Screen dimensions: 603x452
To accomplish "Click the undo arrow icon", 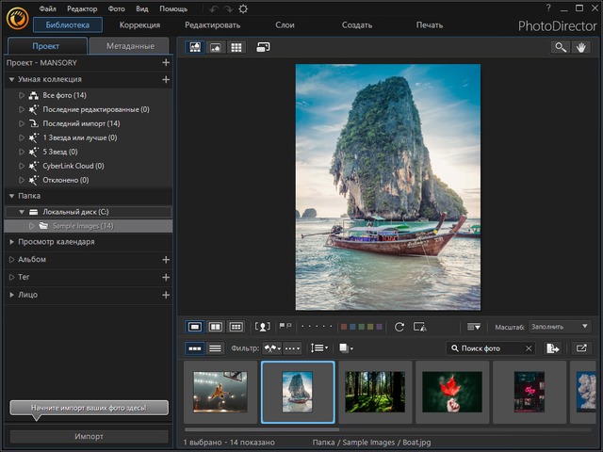I will click(213, 8).
